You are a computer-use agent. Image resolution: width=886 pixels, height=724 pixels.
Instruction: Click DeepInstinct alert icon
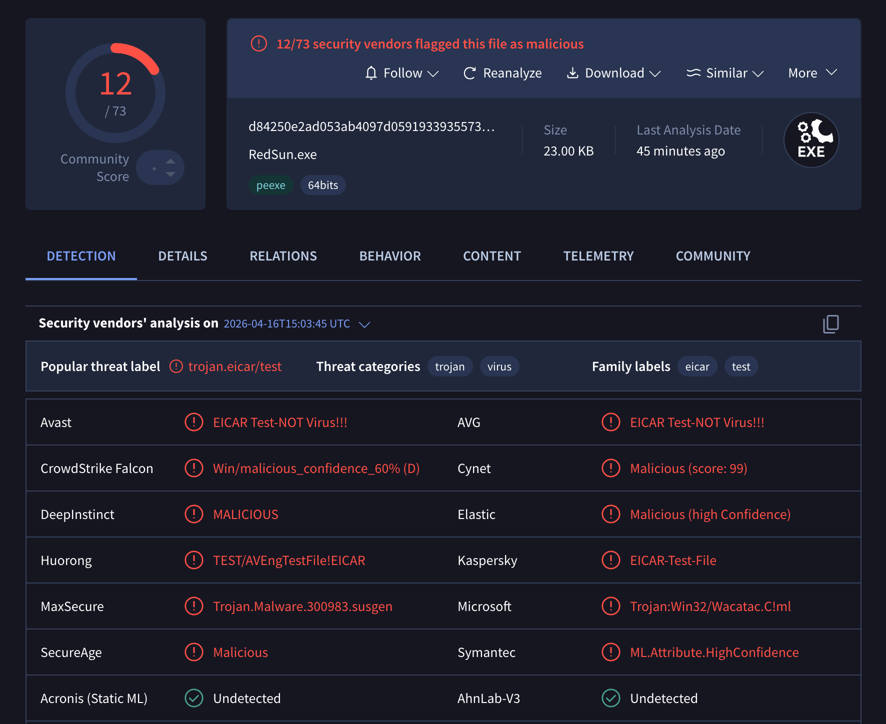[194, 514]
